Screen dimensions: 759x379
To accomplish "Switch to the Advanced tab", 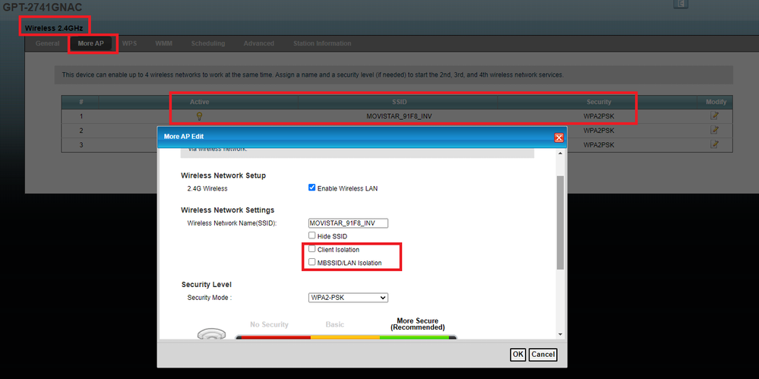I will click(x=259, y=43).
